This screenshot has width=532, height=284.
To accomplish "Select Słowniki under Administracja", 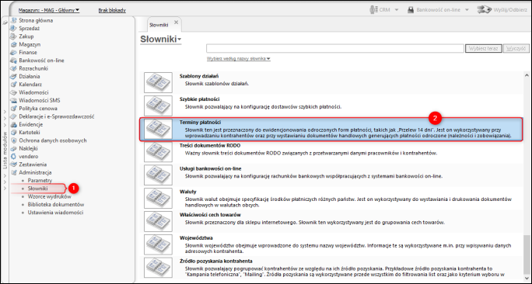I will 37,189.
